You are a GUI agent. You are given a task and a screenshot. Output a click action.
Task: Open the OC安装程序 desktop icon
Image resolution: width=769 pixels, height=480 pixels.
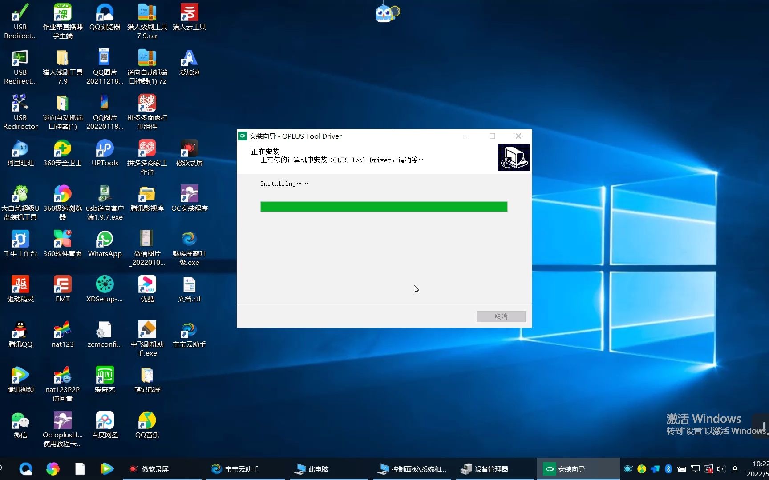point(189,199)
